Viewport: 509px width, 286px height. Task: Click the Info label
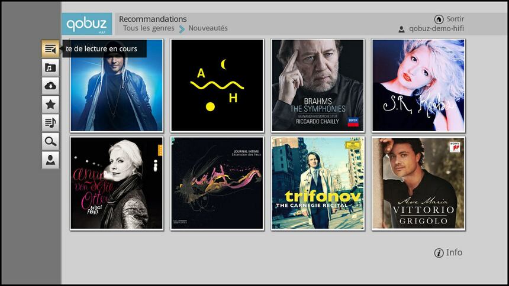coord(454,252)
